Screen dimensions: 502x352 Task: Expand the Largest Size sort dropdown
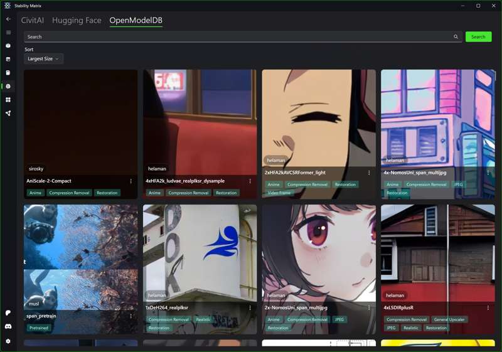pos(43,59)
